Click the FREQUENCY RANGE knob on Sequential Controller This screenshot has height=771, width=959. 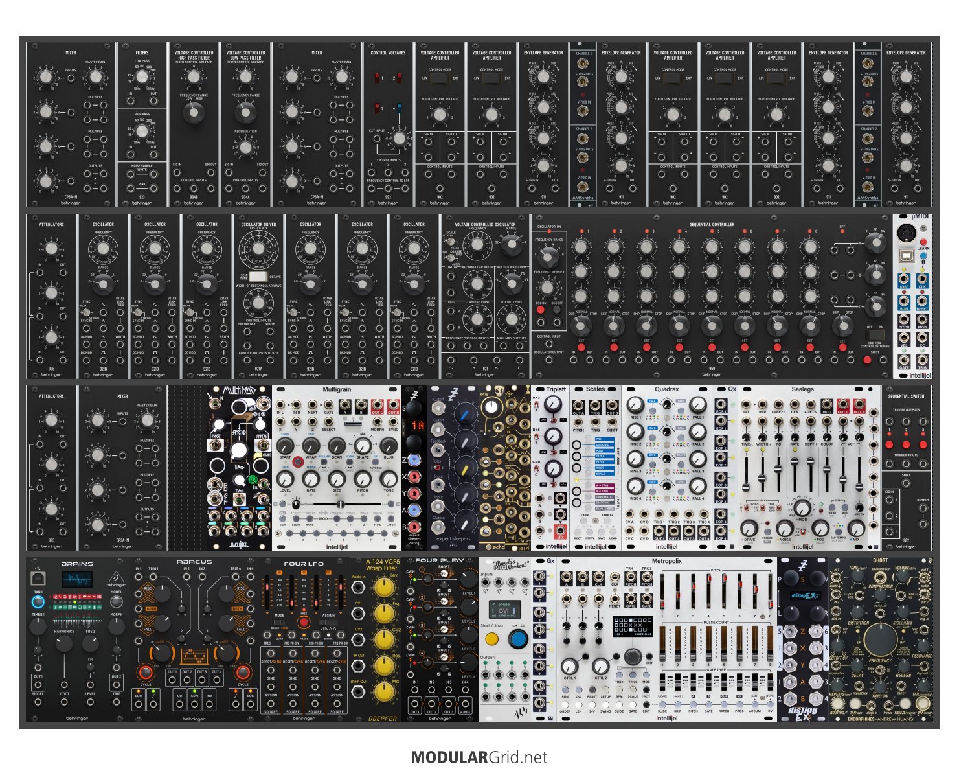coord(548,257)
